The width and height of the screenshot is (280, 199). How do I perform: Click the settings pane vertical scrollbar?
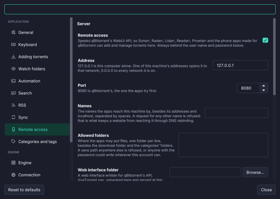(274, 57)
